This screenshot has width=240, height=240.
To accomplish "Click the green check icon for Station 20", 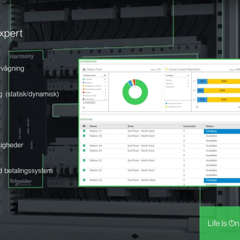I will point(84,151).
